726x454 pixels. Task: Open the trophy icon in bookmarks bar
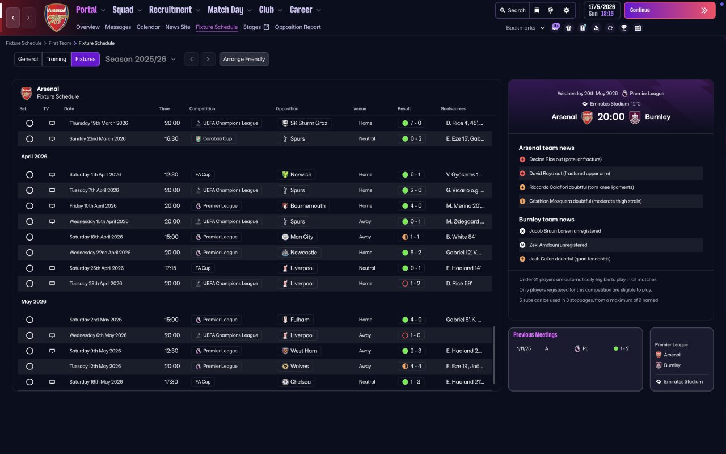(624, 28)
